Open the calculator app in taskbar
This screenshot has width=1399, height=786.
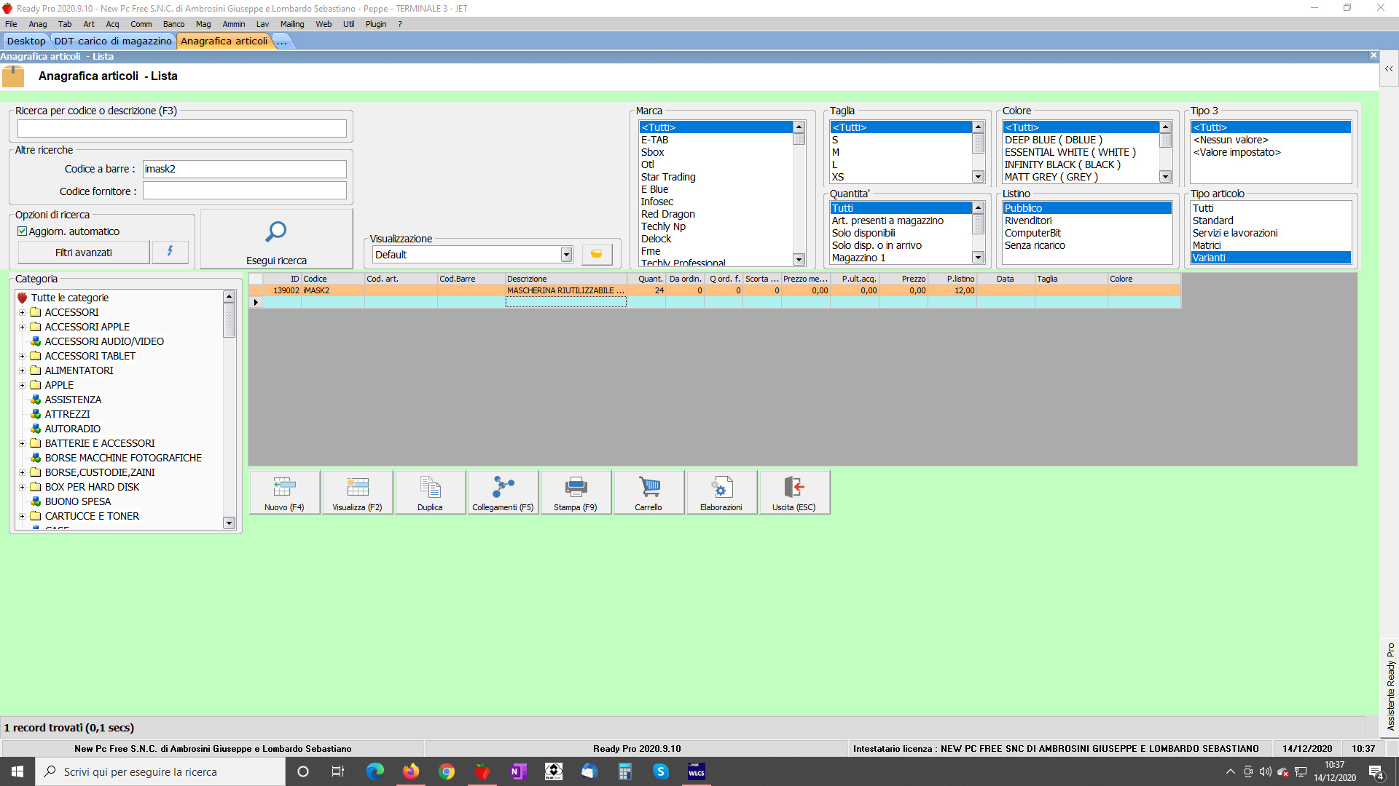(625, 771)
